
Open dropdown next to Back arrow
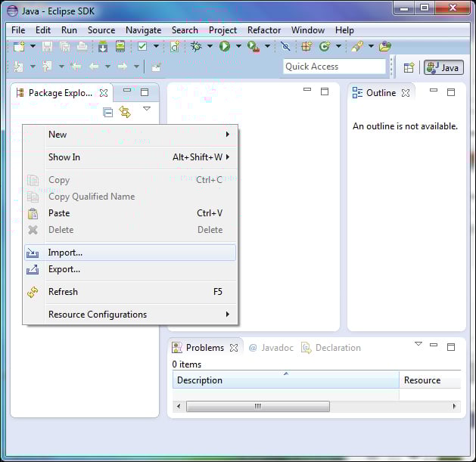tap(107, 66)
